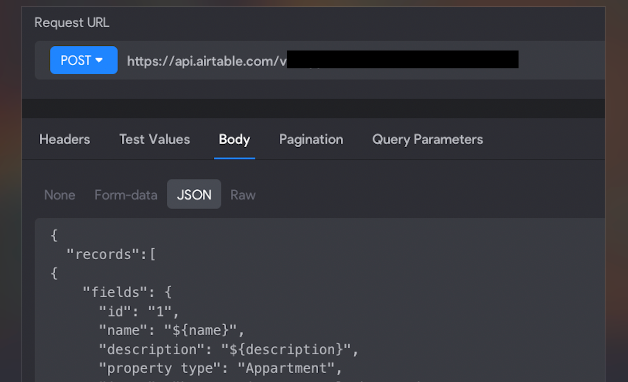
Task: Click the "fields": { line
Action: tap(127, 292)
